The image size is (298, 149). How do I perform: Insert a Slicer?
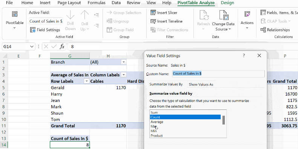[164, 13]
